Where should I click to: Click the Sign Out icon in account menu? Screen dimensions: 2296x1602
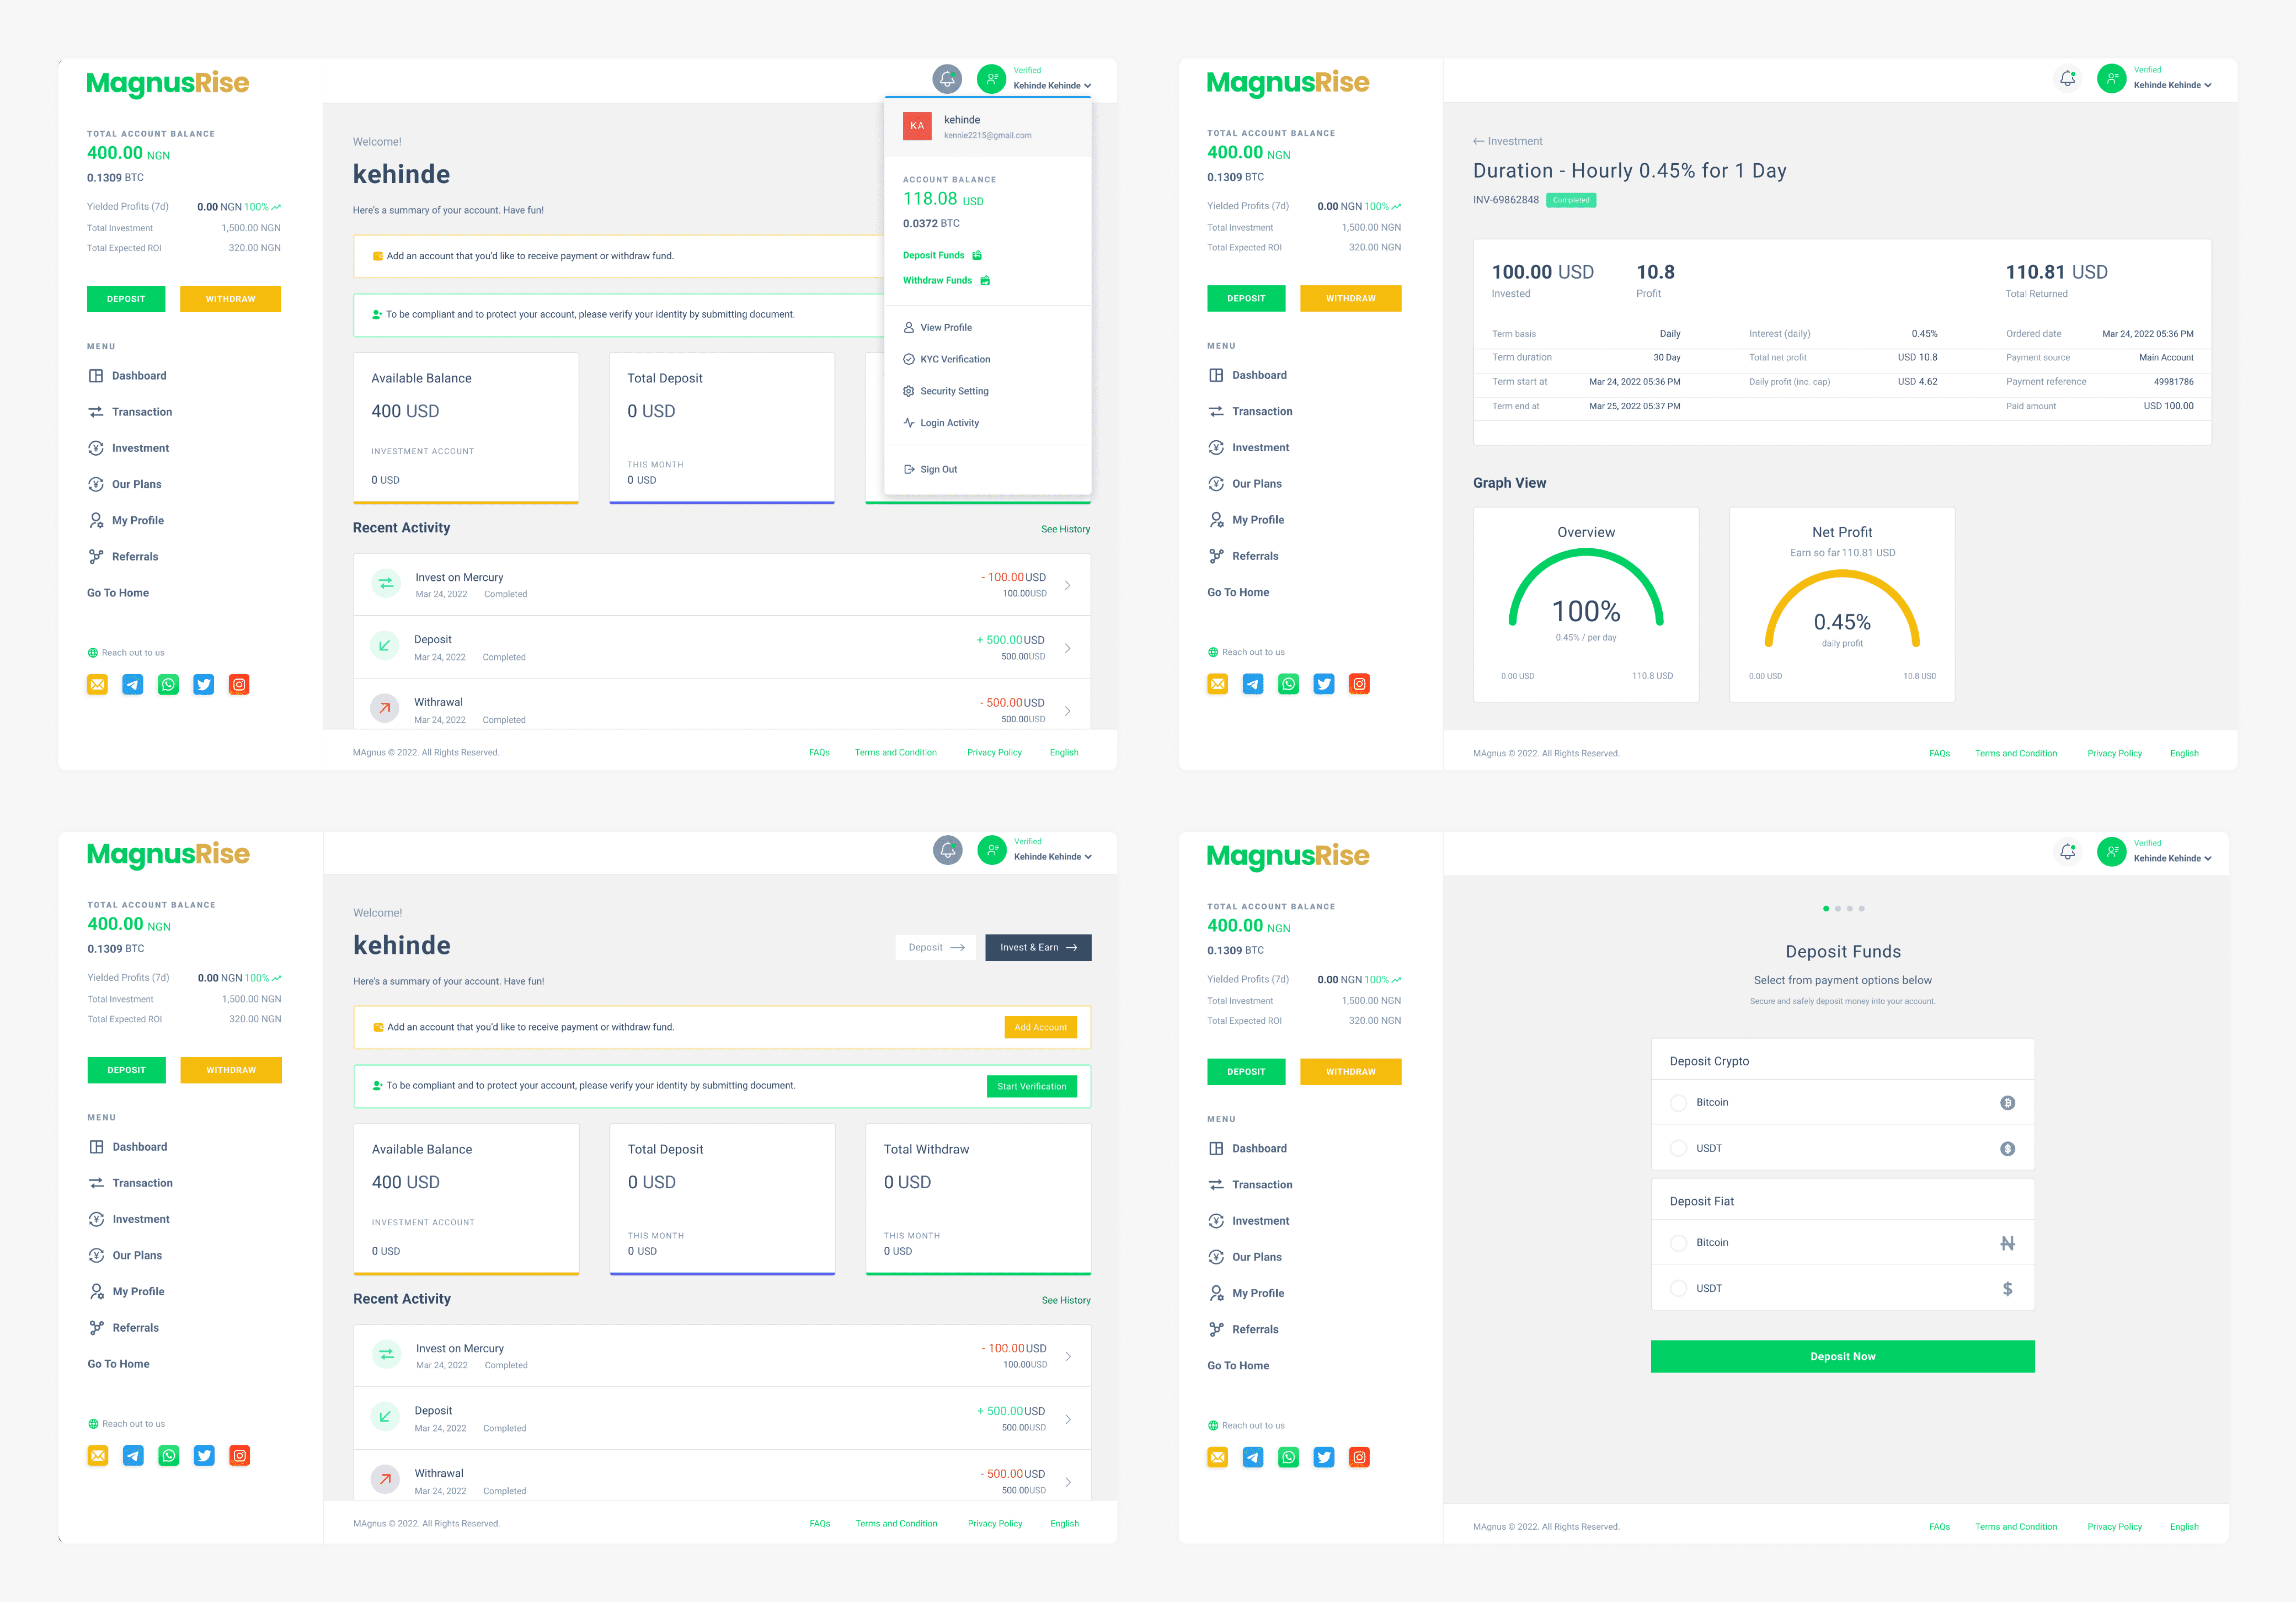point(909,469)
